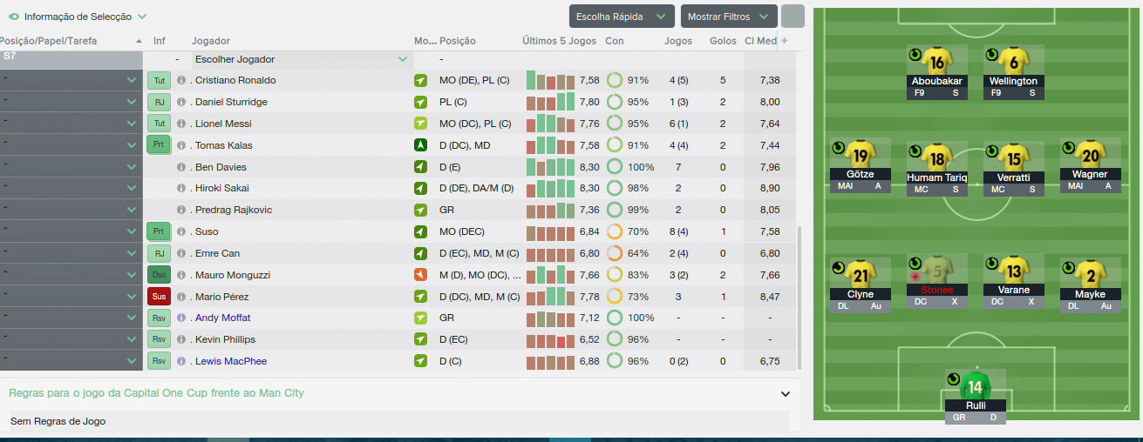This screenshot has width=1143, height=442.
Task: Toggle the green button beside Mostrar Filtros
Action: pos(793,17)
